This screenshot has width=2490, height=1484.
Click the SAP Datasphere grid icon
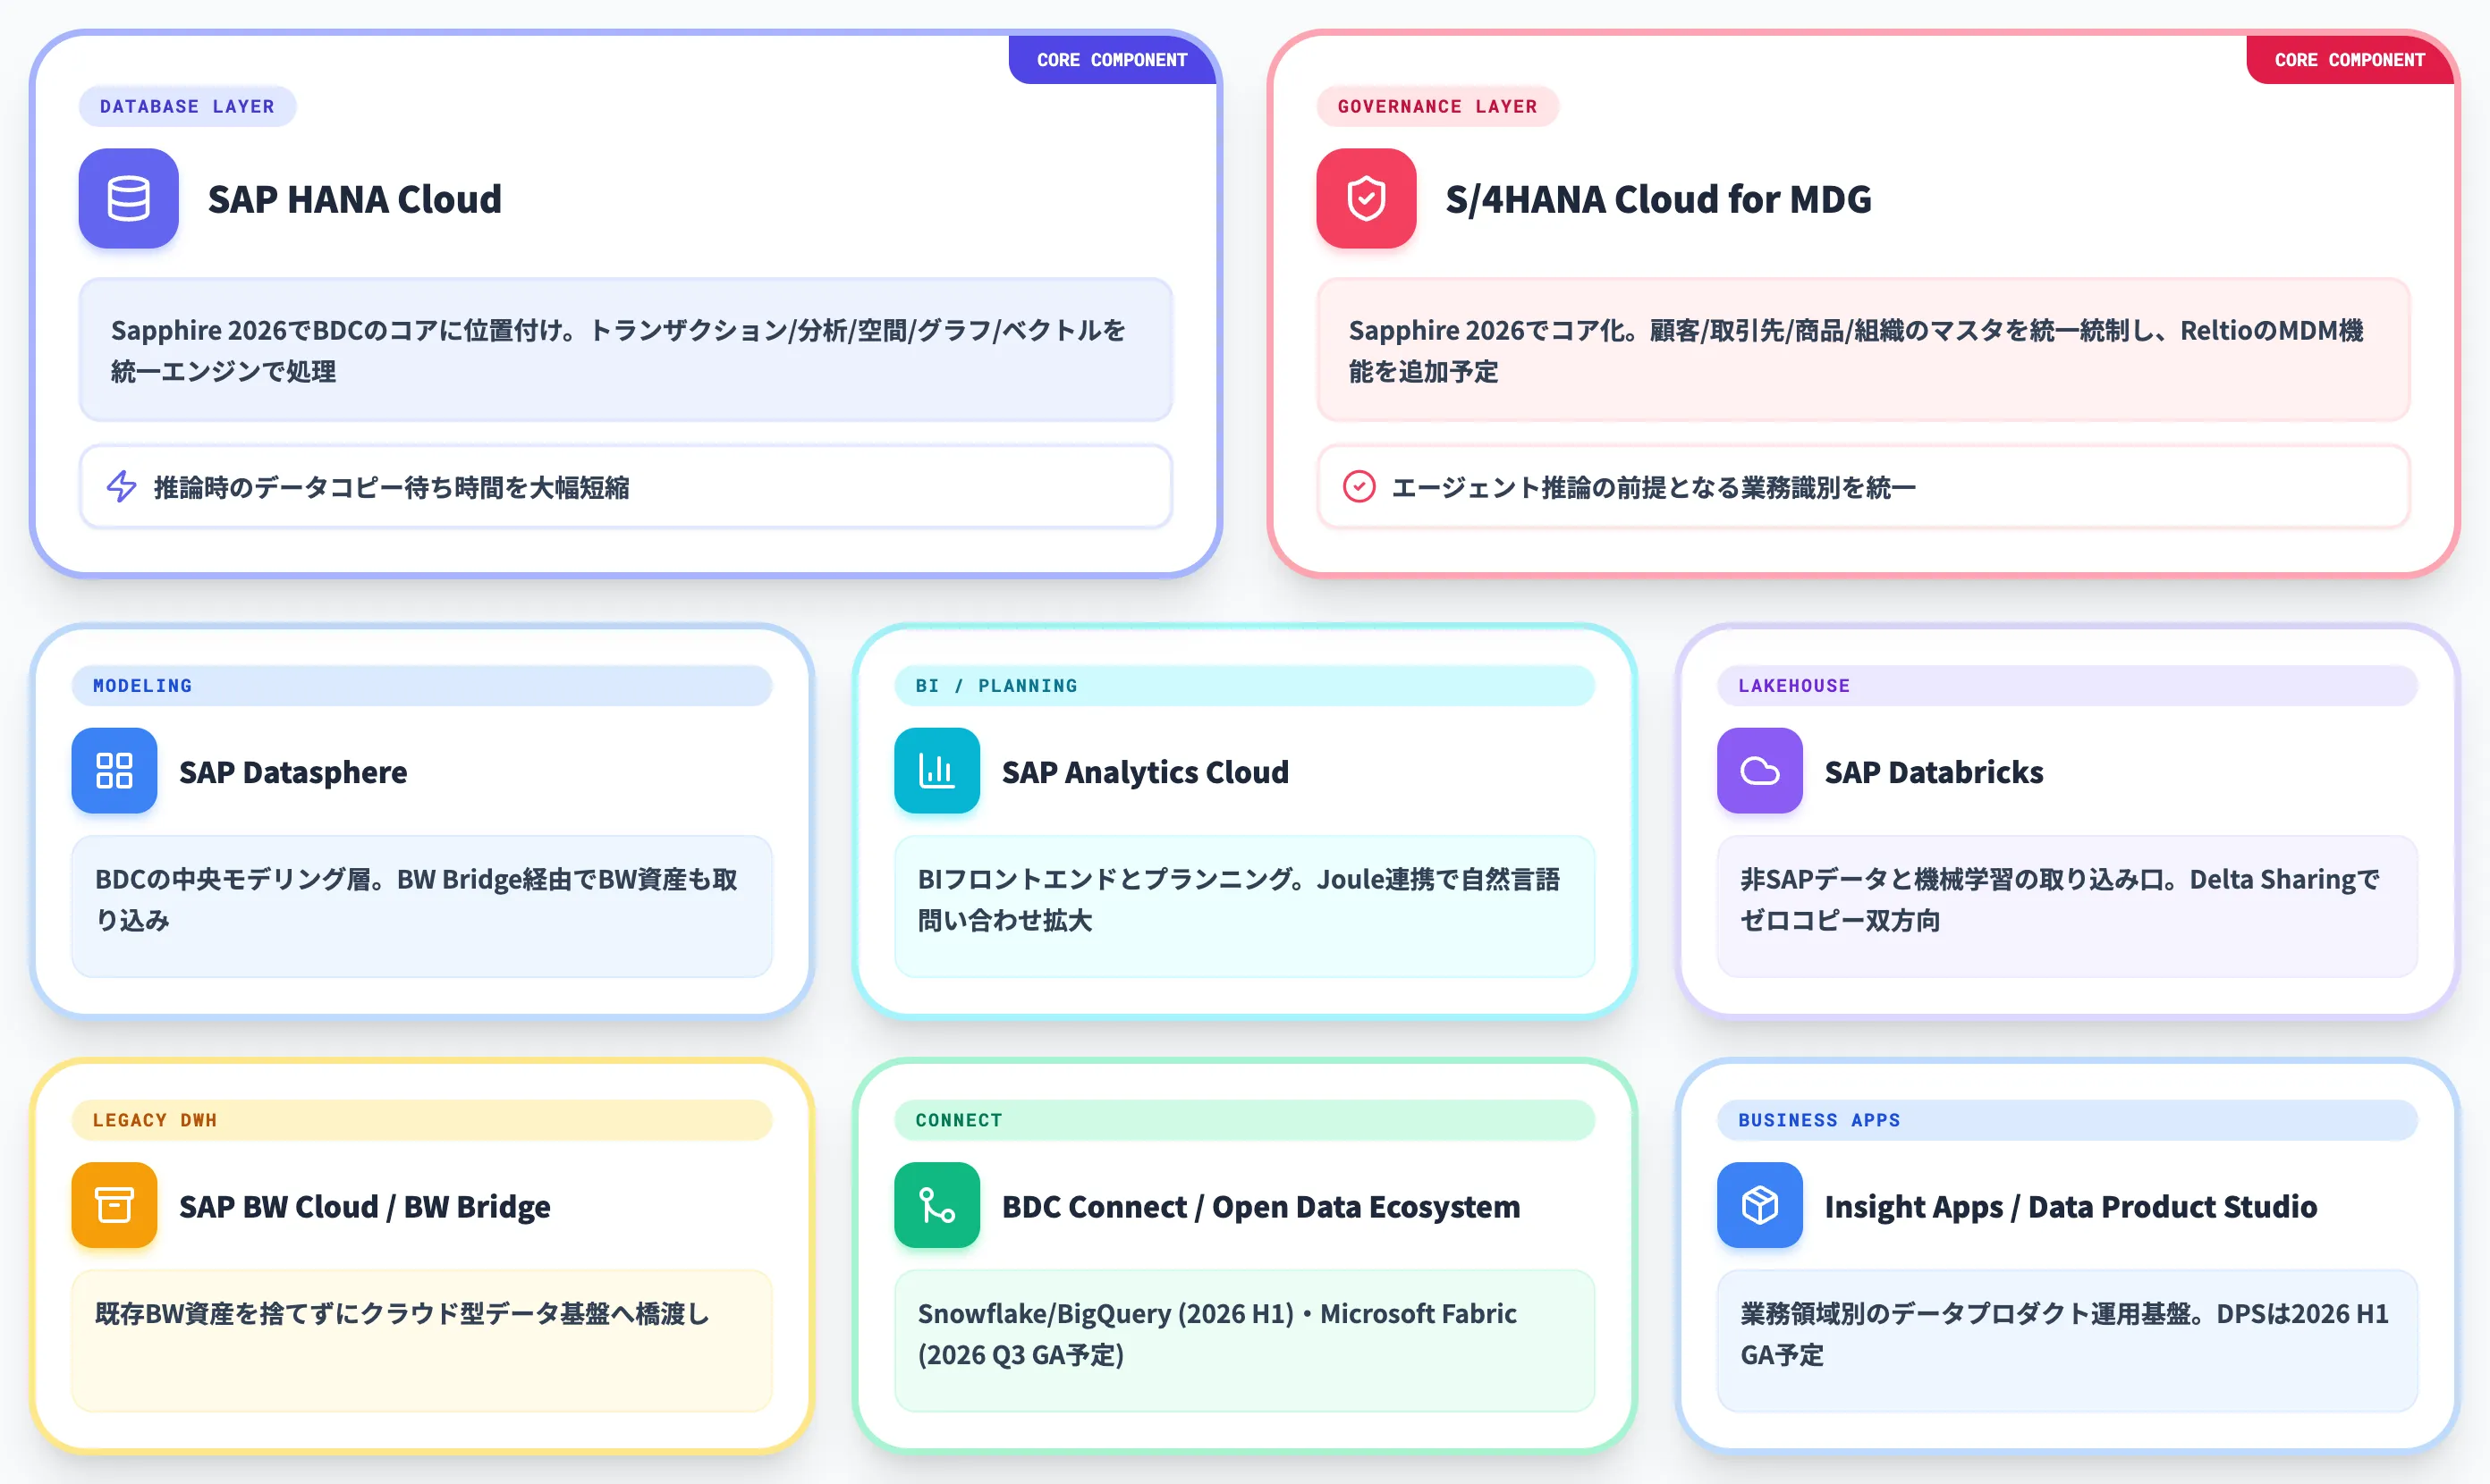pyautogui.click(x=114, y=770)
